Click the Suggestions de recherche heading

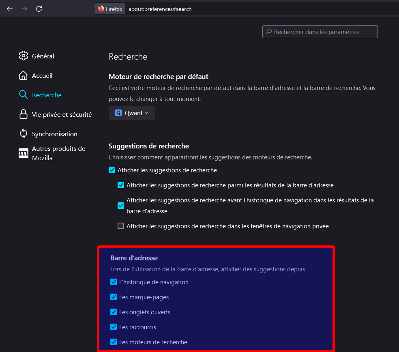tap(148, 146)
